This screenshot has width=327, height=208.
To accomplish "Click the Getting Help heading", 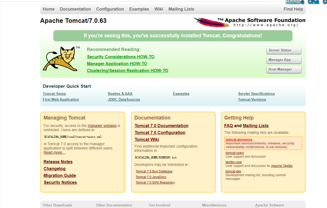I will point(239,118).
